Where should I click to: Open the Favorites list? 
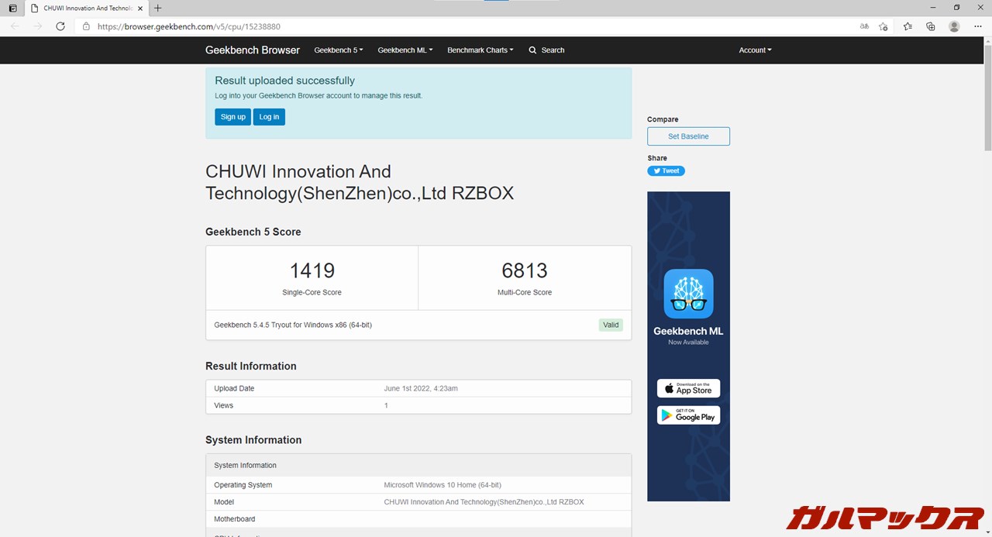point(908,26)
